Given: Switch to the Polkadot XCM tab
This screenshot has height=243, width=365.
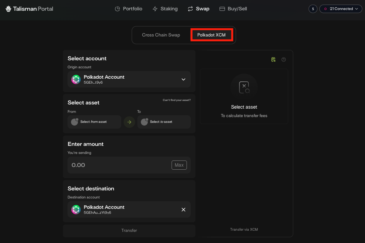Looking at the screenshot, I should click(x=211, y=35).
